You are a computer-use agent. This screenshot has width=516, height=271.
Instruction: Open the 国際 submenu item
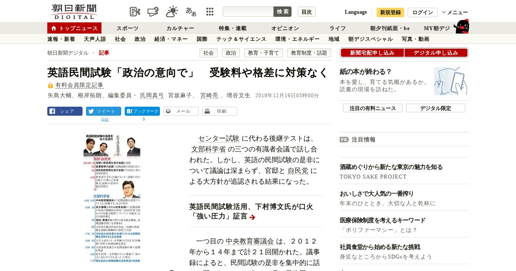click(202, 39)
